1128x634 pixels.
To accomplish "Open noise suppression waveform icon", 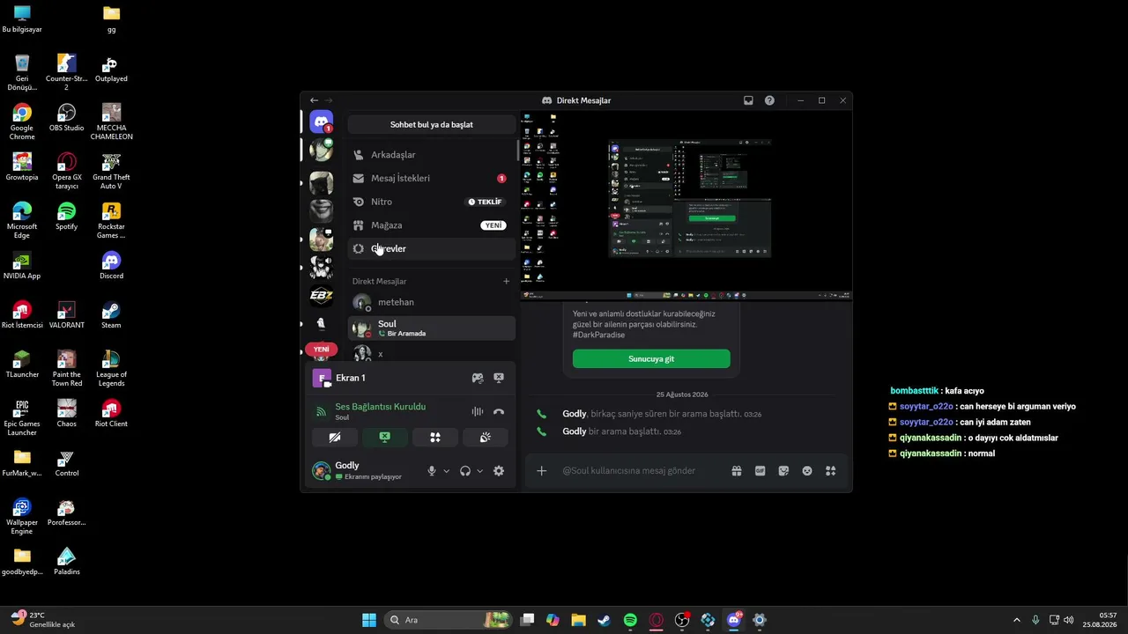I will (x=478, y=411).
